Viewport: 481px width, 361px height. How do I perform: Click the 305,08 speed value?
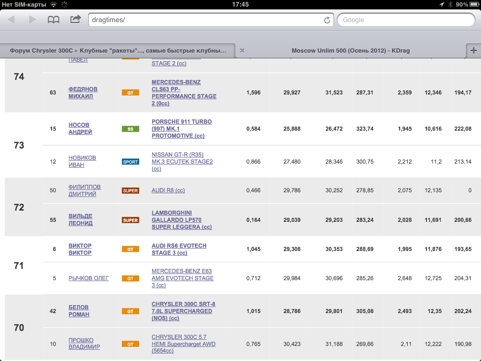pos(365,311)
